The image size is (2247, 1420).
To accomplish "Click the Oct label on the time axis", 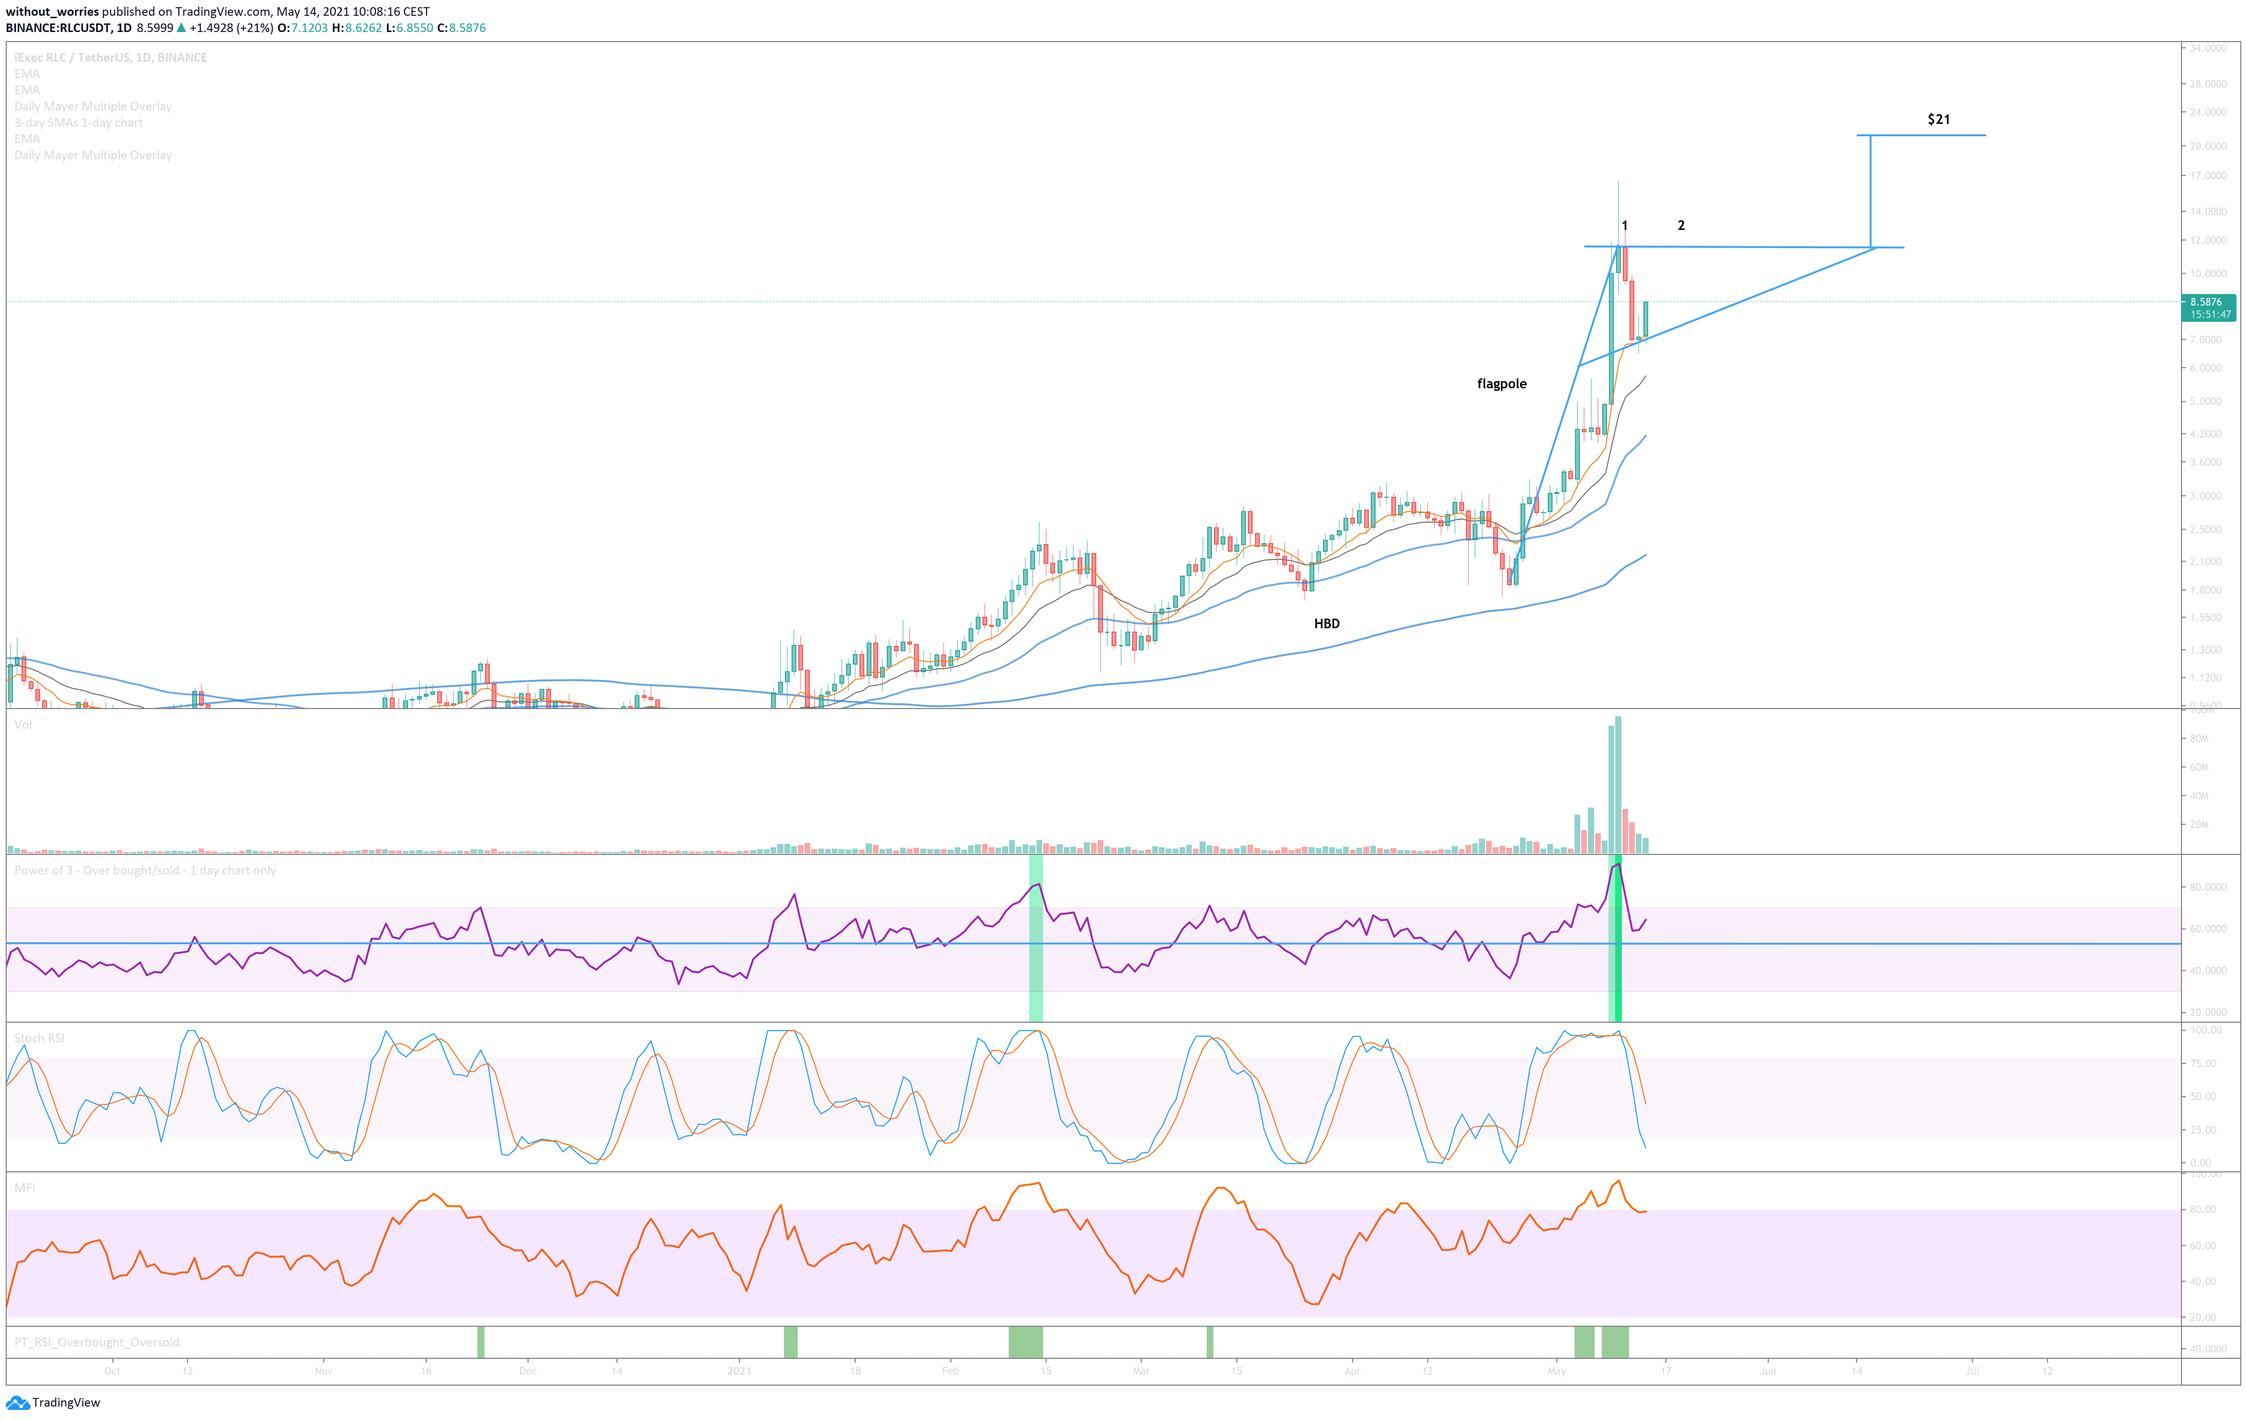I will (x=112, y=1372).
